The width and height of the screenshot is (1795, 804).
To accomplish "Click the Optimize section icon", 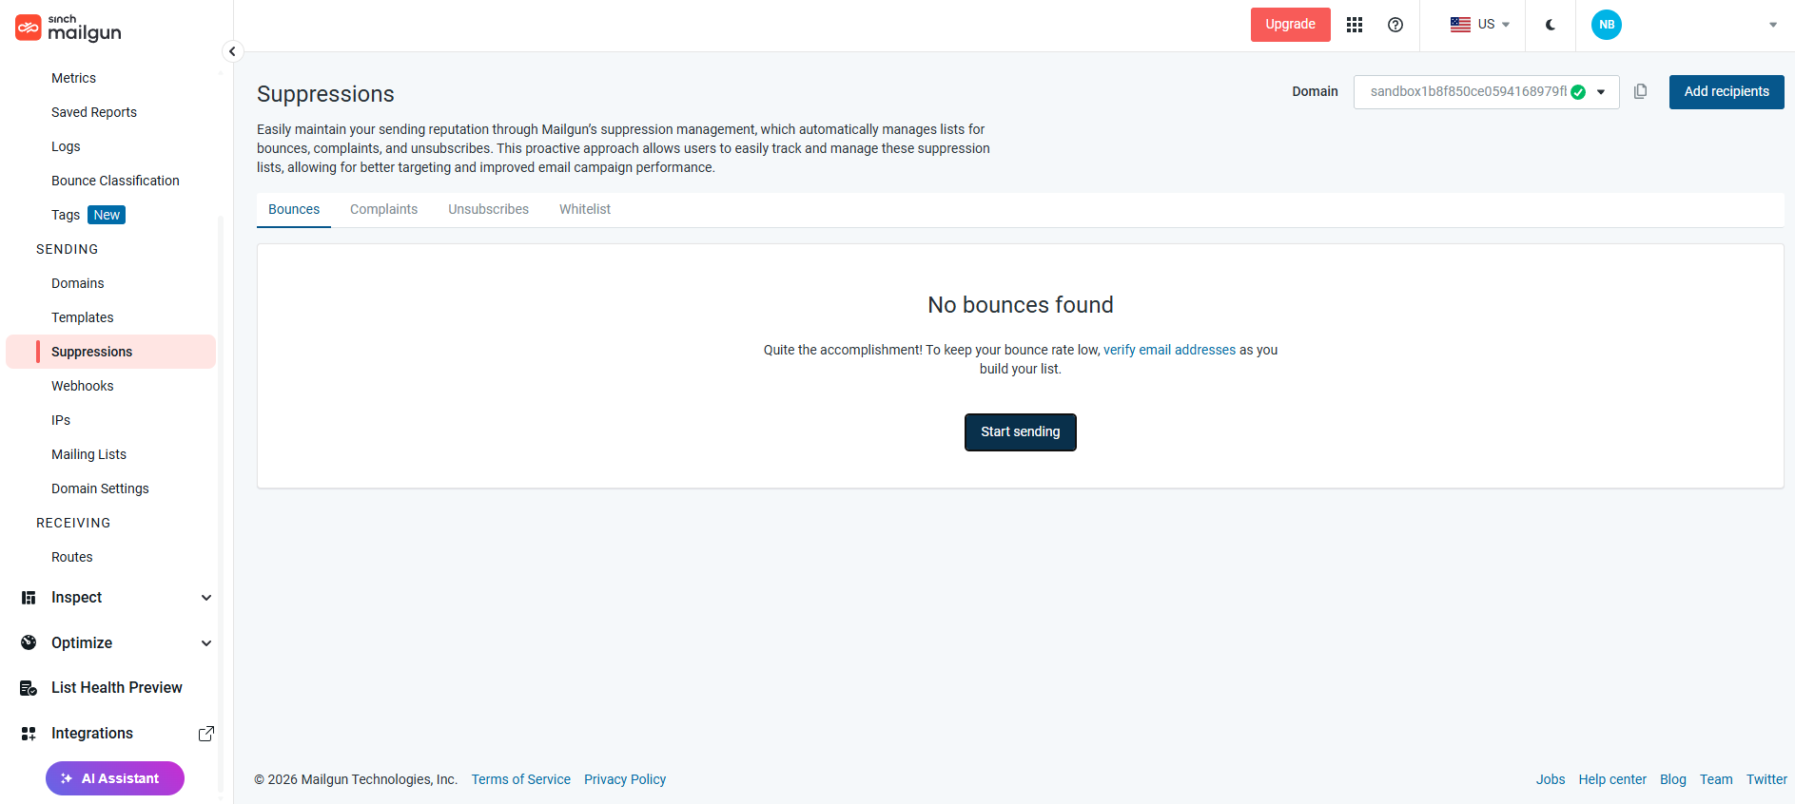I will 29,642.
